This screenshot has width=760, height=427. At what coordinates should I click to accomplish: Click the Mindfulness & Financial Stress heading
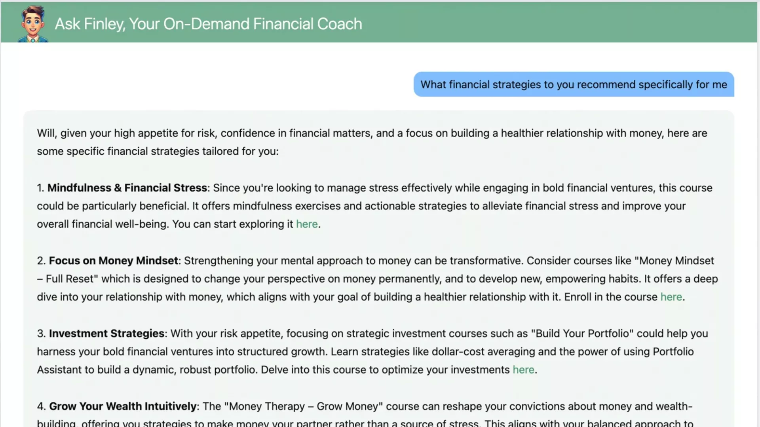(127, 188)
